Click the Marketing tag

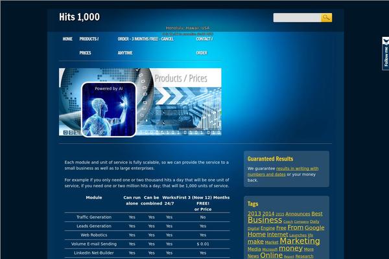pos(300,241)
